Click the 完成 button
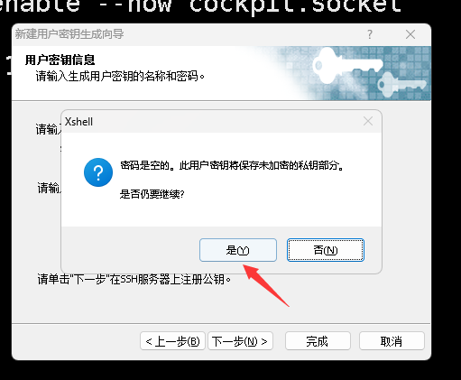 click(x=318, y=341)
